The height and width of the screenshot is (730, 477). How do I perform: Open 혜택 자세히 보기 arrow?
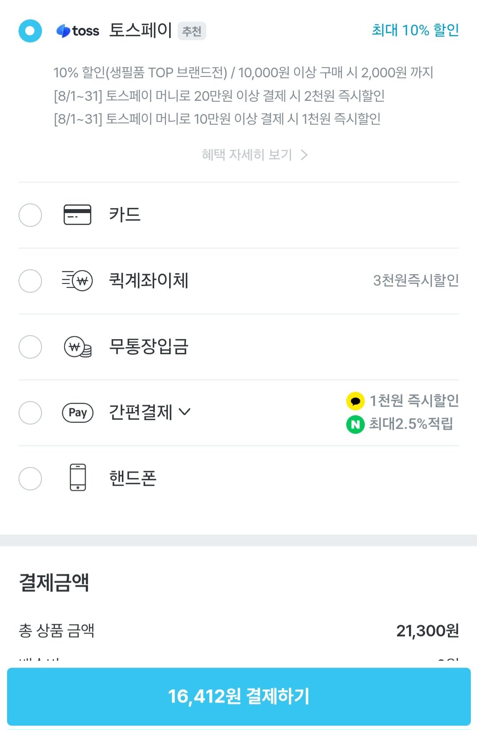304,155
